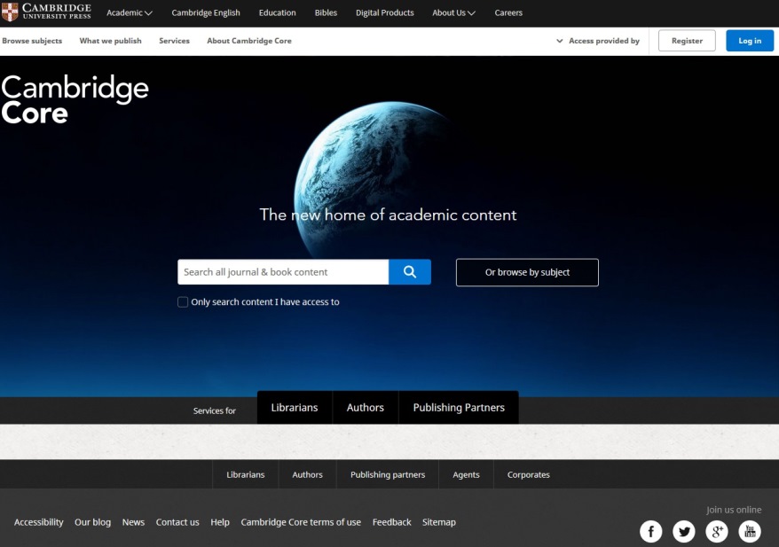779x547 pixels.
Task: Open the 'Our blog' footer link
Action: coord(93,522)
